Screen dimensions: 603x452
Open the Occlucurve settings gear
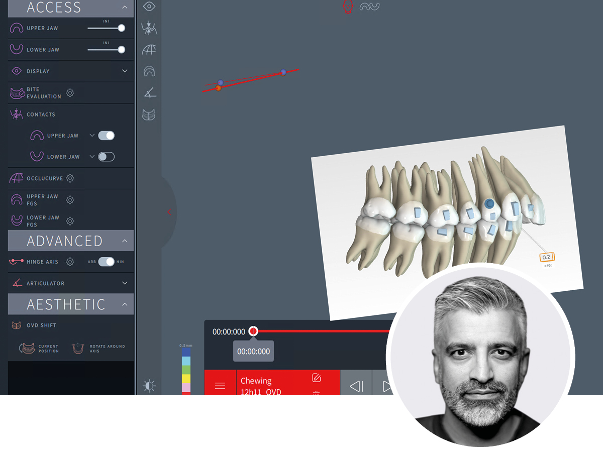pyautogui.click(x=70, y=178)
